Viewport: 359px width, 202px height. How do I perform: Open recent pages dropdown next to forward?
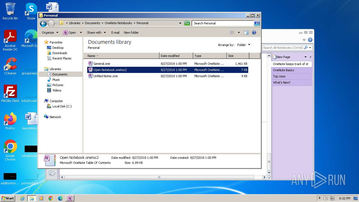tap(57, 23)
